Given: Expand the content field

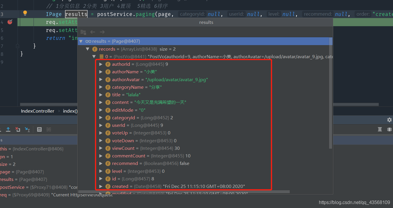Looking at the screenshot, I should [101, 102].
